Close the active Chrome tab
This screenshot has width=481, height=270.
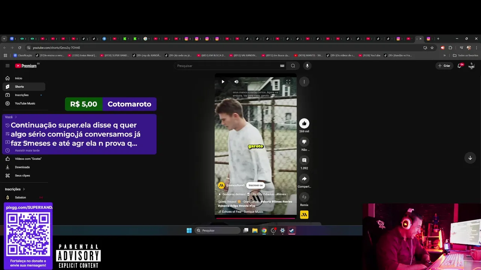[x=420, y=39]
